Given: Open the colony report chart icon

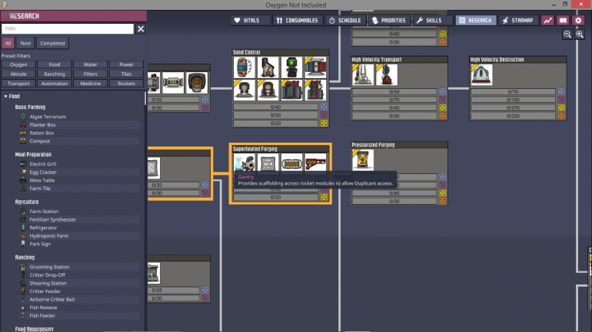Looking at the screenshot, I should (x=547, y=21).
